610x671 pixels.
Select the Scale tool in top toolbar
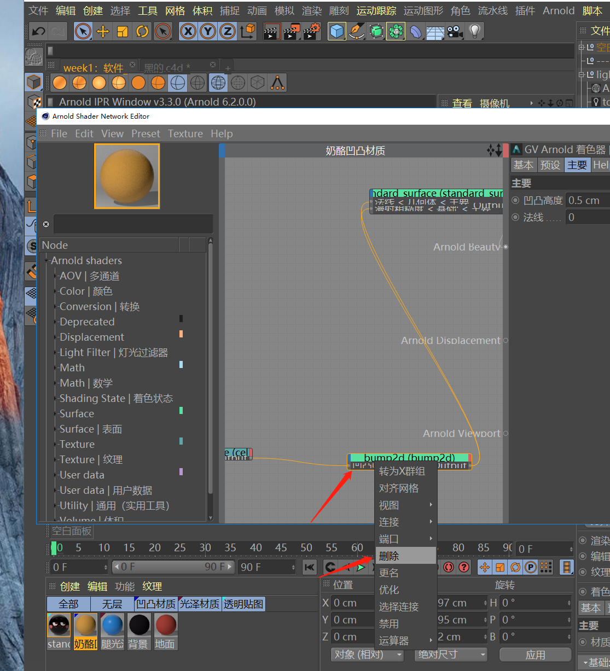click(123, 31)
